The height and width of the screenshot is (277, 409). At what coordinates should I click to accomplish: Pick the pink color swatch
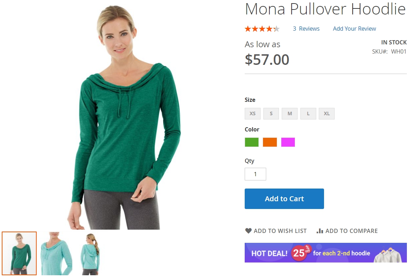(288, 142)
